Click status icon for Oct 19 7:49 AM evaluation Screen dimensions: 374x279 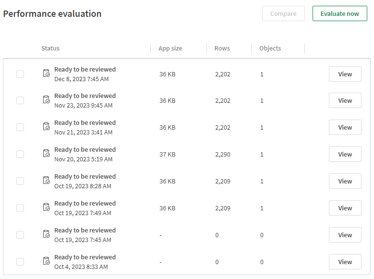(46, 207)
